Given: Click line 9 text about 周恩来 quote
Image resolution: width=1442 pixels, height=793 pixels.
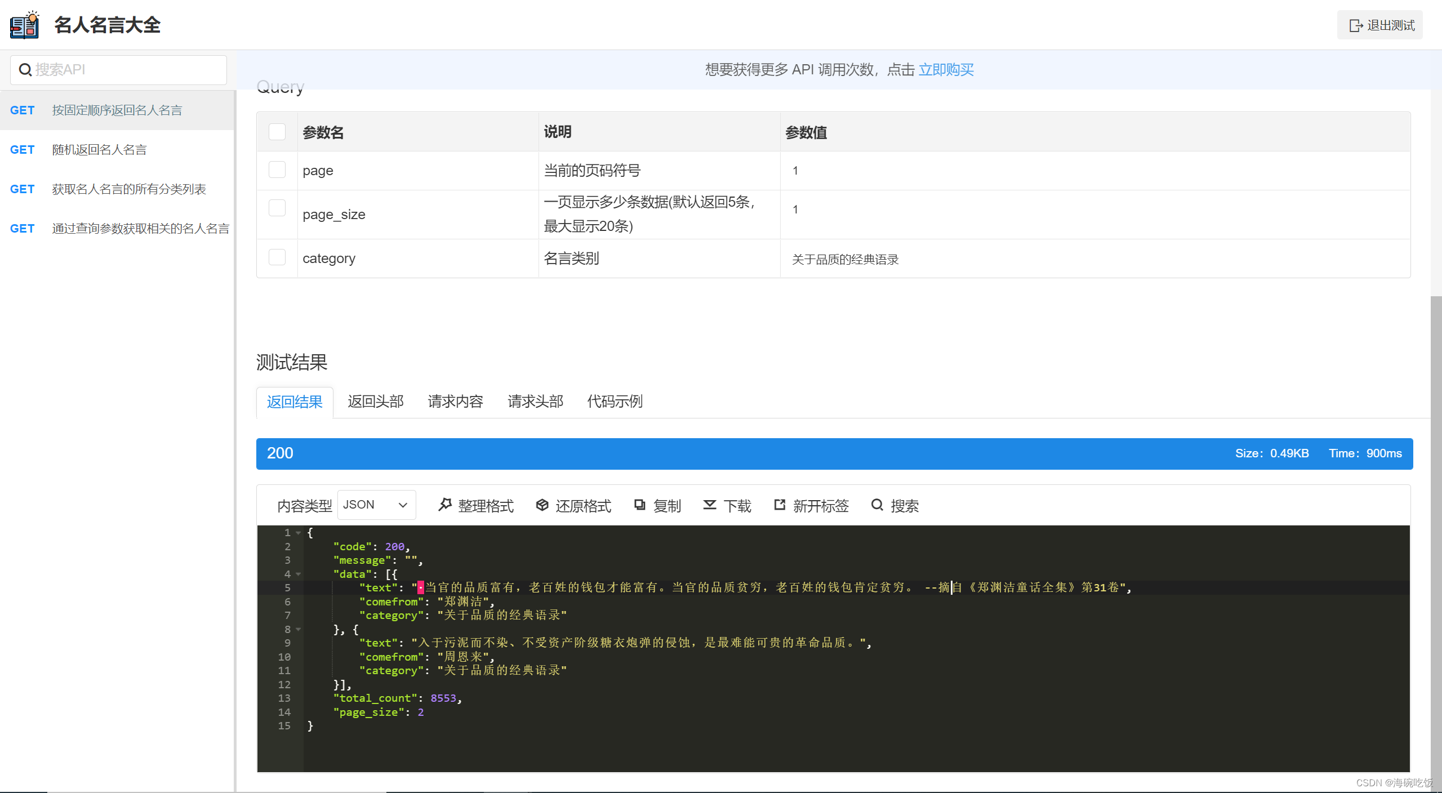Looking at the screenshot, I should tap(615, 643).
